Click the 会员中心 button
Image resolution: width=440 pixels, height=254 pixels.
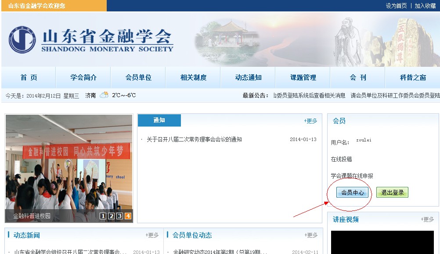[353, 192]
